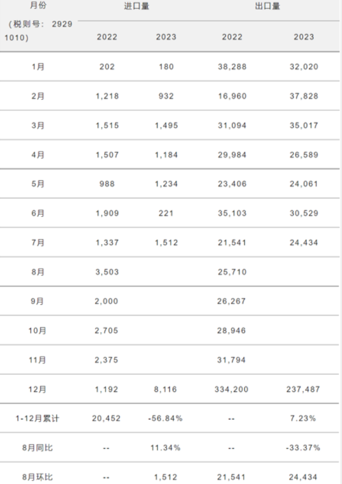Click the February 2023 import value 932
The height and width of the screenshot is (484, 342).
pos(166,96)
